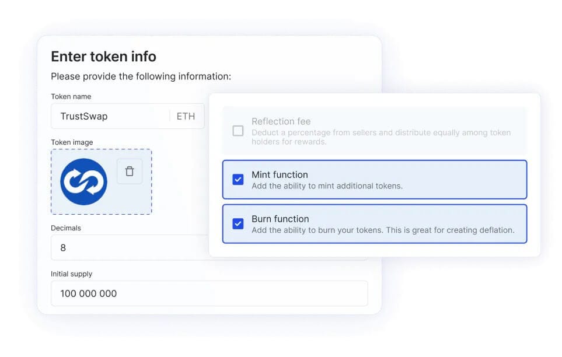
Task: Click the grayed-out Reflection fee checkbox square
Action: pyautogui.click(x=237, y=131)
